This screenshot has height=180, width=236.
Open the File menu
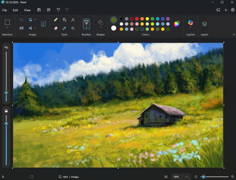pos(4,10)
